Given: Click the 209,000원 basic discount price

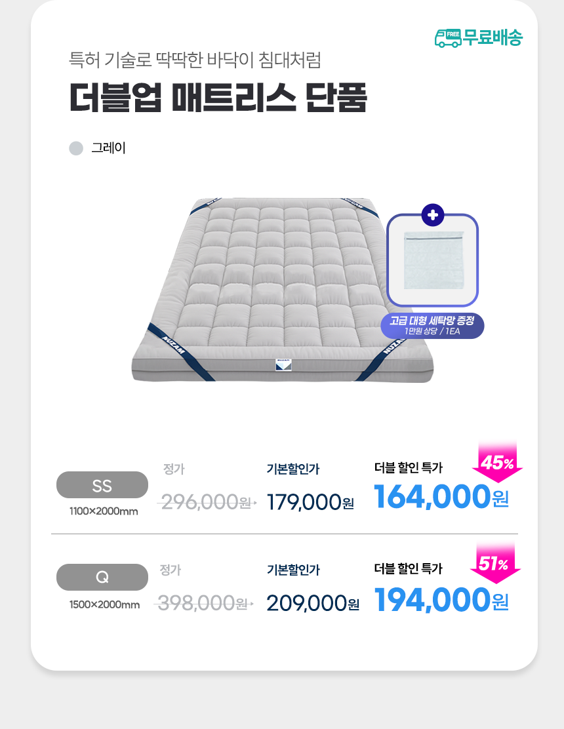Looking at the screenshot, I should coord(312,602).
